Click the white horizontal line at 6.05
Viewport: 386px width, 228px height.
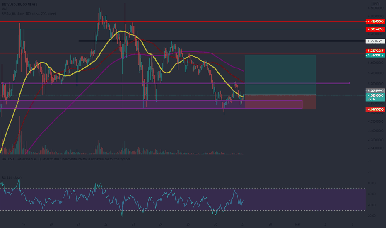click(222, 41)
